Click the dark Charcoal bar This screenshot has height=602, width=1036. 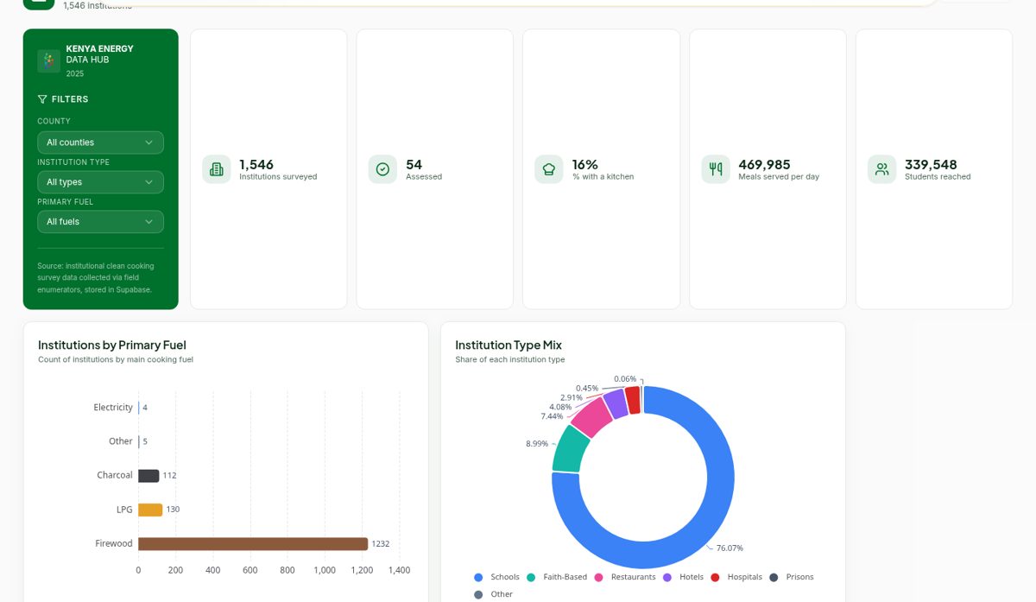[148, 476]
